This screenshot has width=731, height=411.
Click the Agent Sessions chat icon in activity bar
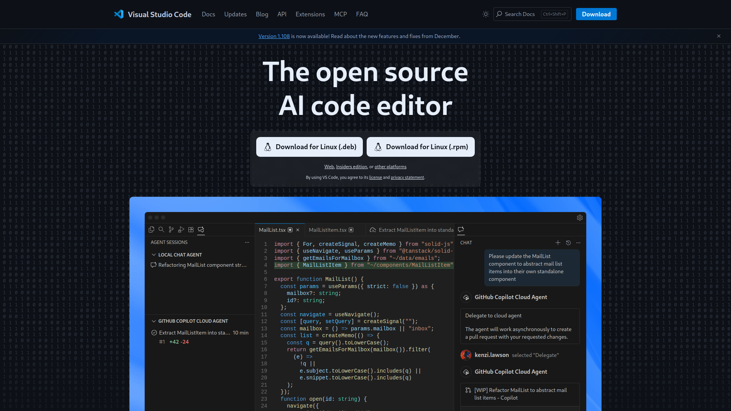point(201,229)
